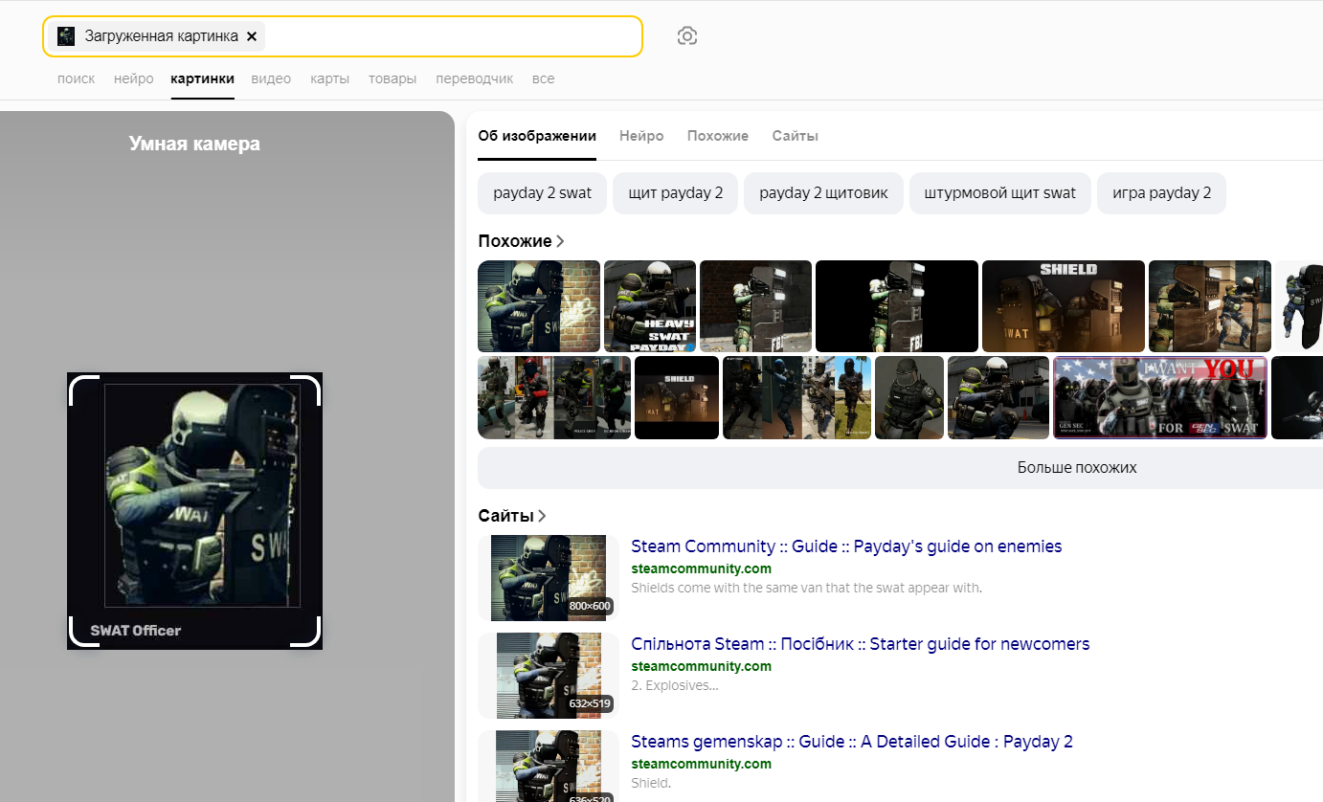Remove the uploaded image chip with X
The image size is (1323, 802).
pyautogui.click(x=252, y=36)
